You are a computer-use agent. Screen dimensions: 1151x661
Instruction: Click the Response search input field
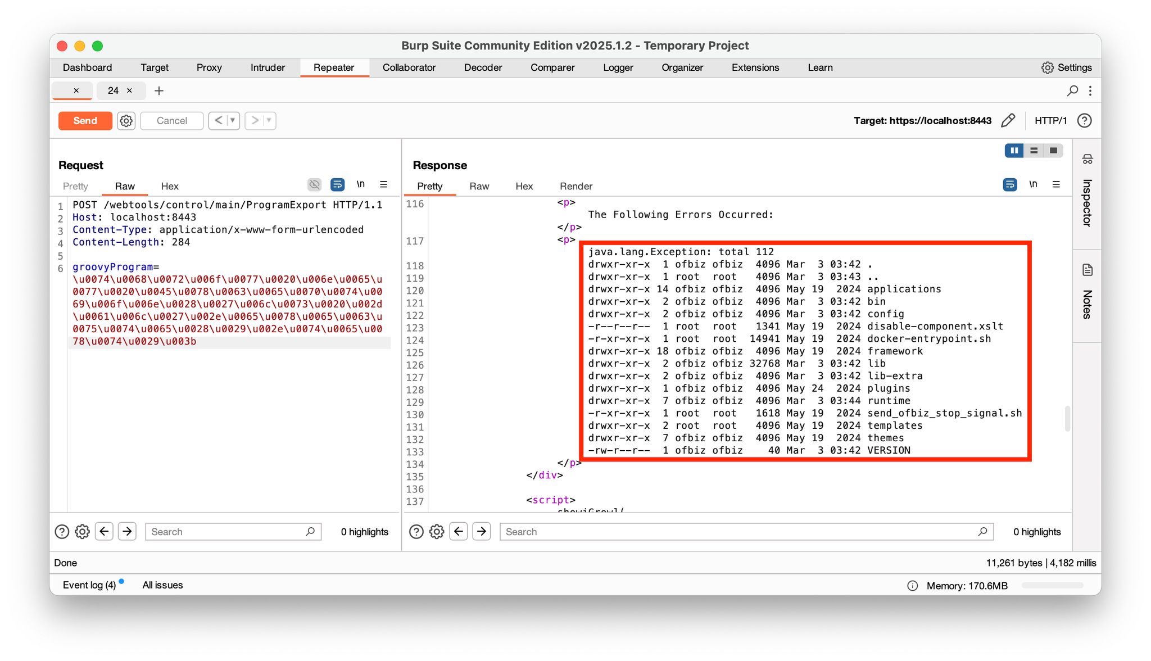tap(746, 532)
